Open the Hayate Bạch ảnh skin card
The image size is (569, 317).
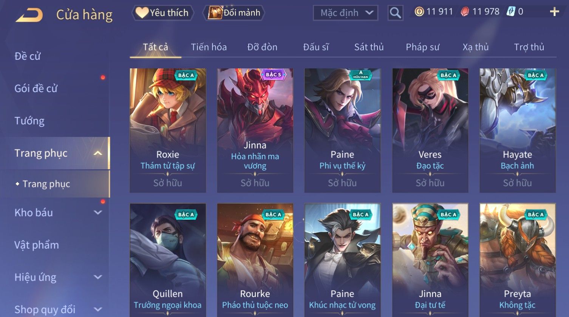point(518,130)
